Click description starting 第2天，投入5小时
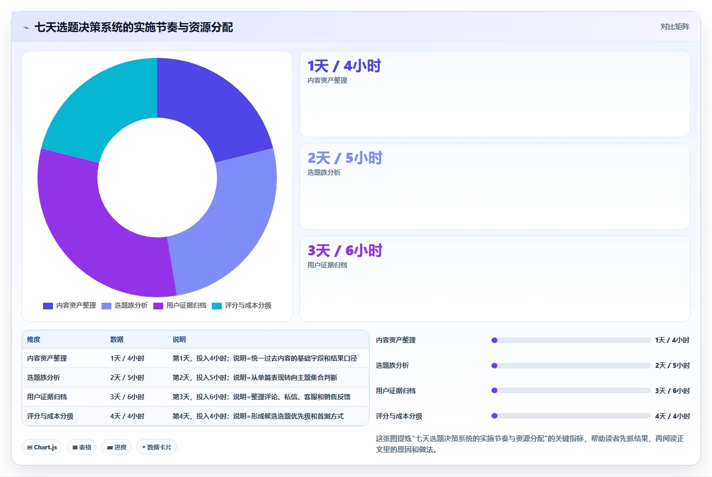 point(255,378)
